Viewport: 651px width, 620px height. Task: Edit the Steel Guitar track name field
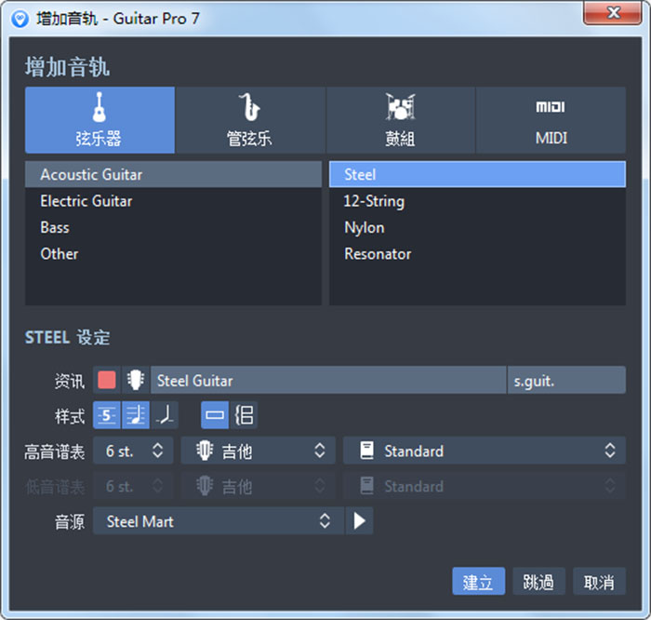pos(328,380)
